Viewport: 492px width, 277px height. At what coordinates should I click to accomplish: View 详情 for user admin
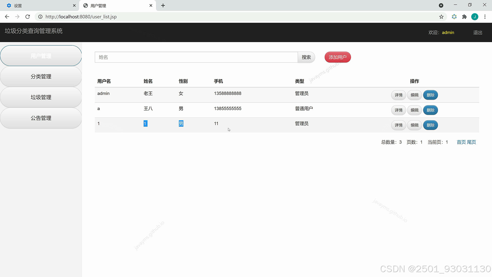point(398,95)
